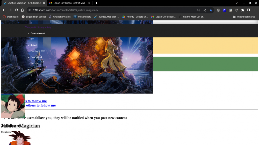The width and height of the screenshot is (259, 145).
Task: Open the Charlotte Waters bookmark
Action: (60, 17)
